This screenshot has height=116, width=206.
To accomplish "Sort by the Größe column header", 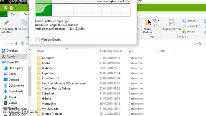I will pyautogui.click(x=161, y=51).
